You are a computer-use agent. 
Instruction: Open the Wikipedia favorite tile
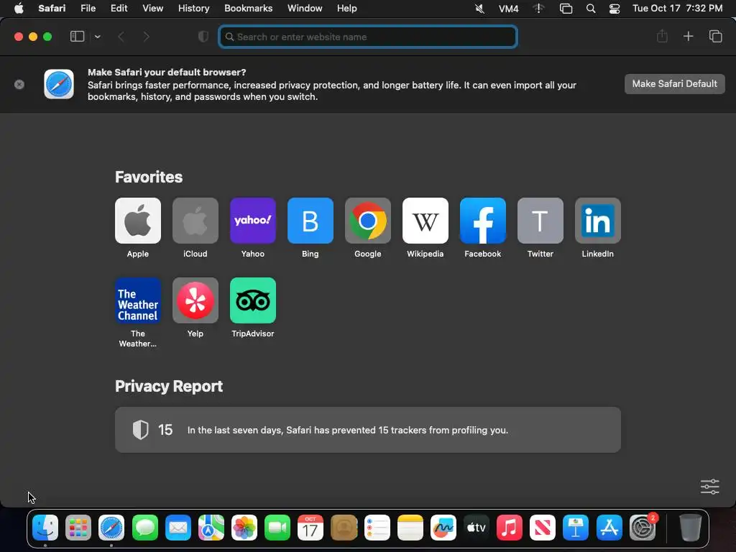425,221
